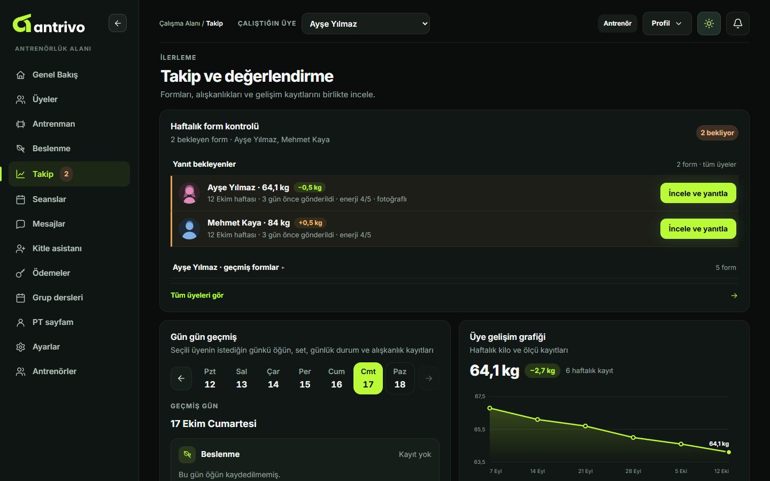Click Çalışma Alanı breadcrumb
The height and width of the screenshot is (481, 770).
coord(180,24)
